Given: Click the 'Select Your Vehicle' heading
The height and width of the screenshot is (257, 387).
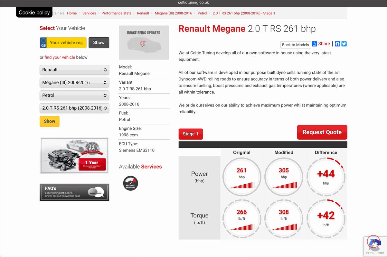Looking at the screenshot, I should coord(62,28).
